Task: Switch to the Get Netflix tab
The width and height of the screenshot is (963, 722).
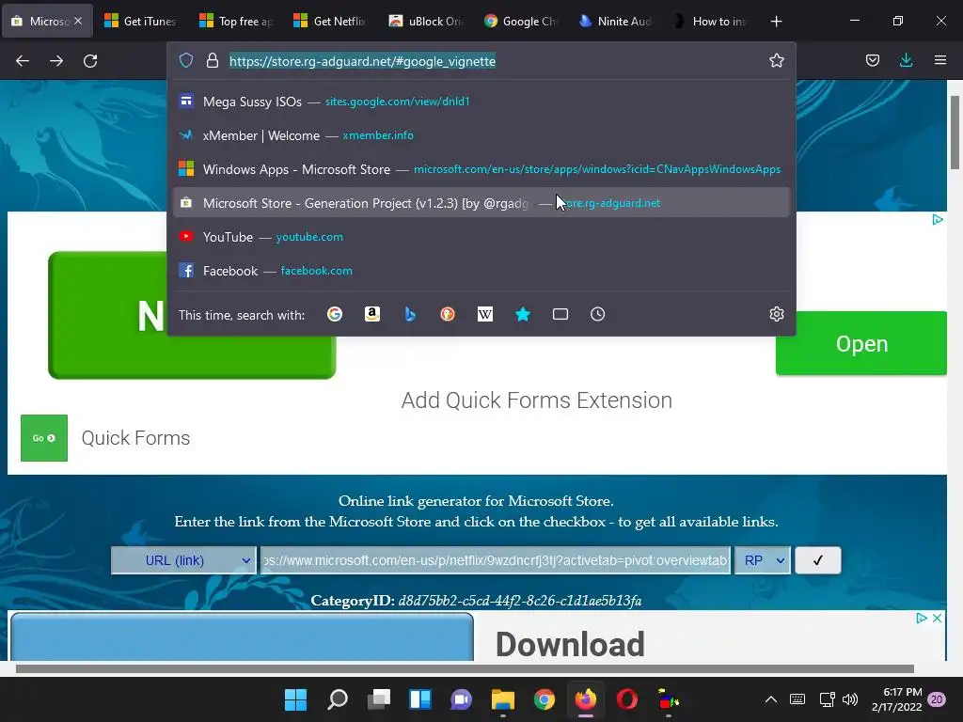Action: [330, 22]
